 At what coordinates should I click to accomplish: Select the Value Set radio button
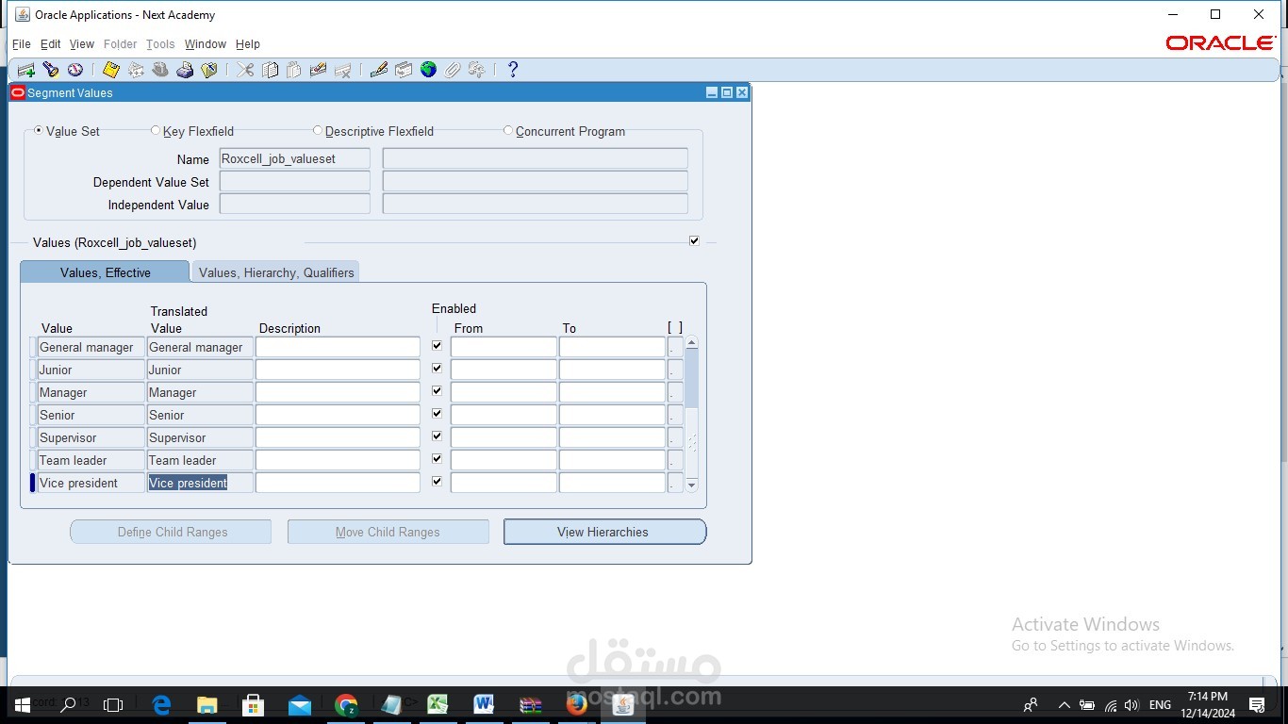39,131
